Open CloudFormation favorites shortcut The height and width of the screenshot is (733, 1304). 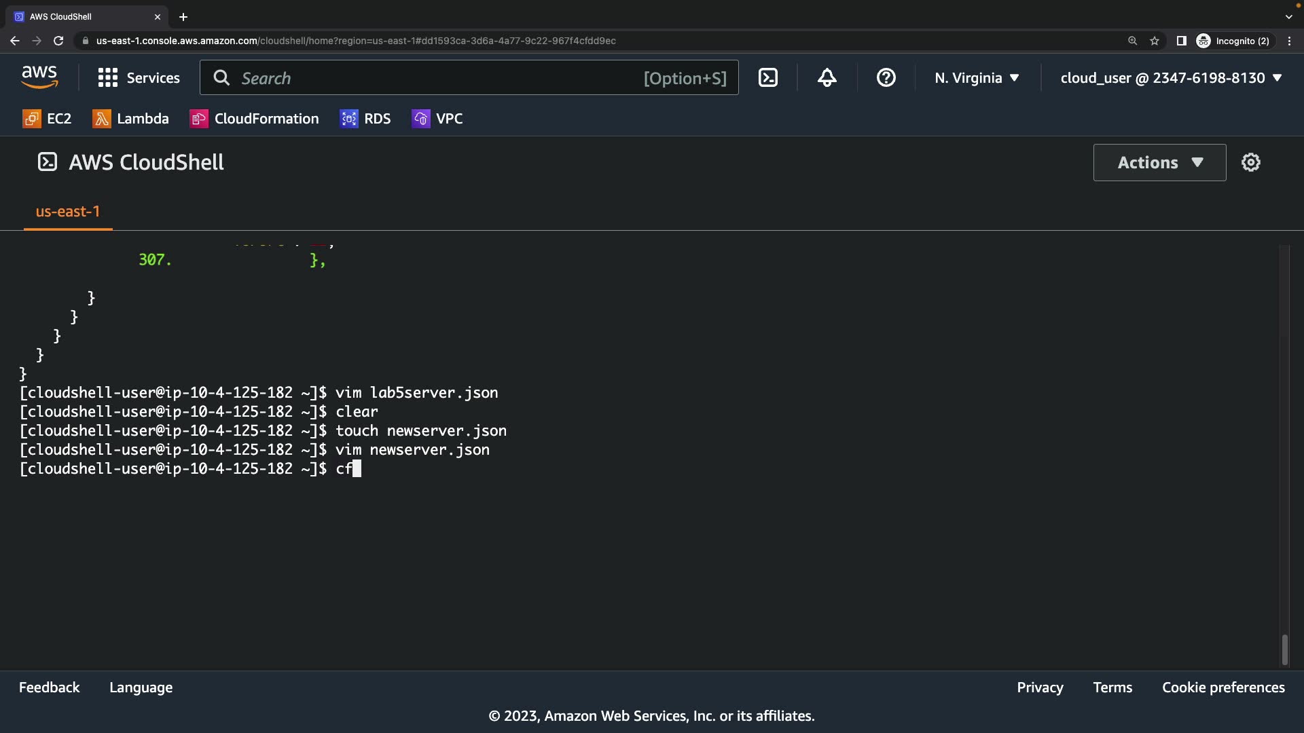254,119
